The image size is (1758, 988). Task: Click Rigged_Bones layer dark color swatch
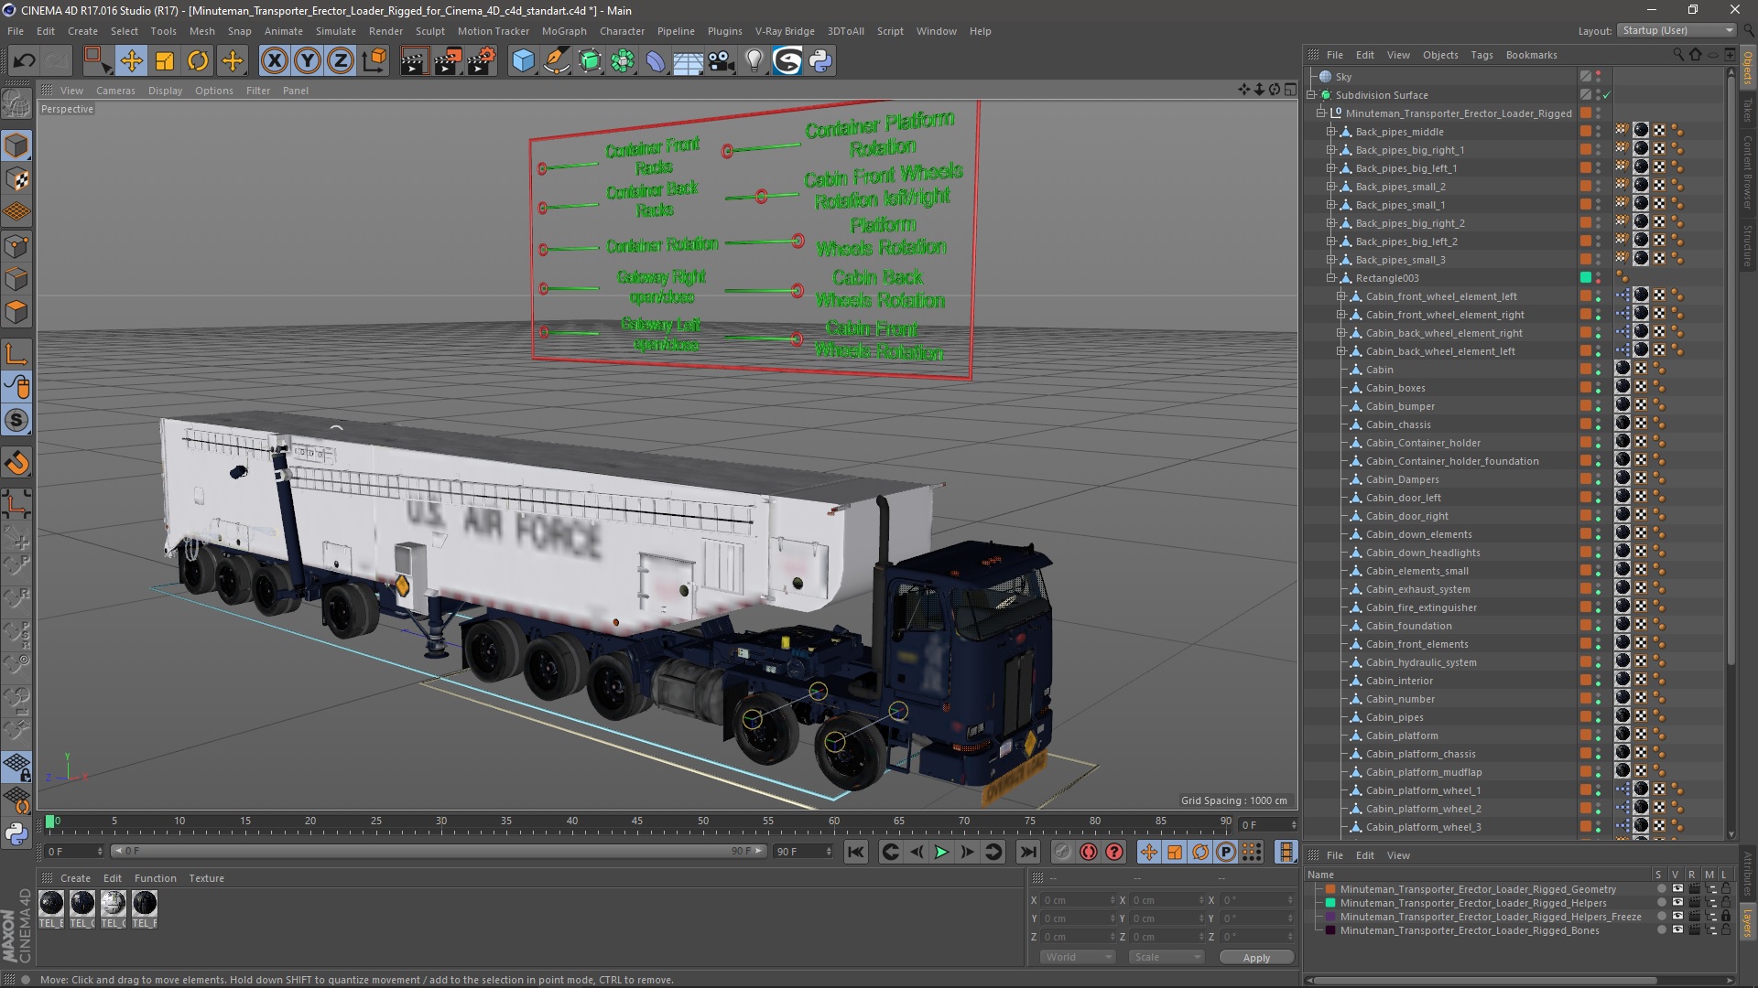[1330, 930]
